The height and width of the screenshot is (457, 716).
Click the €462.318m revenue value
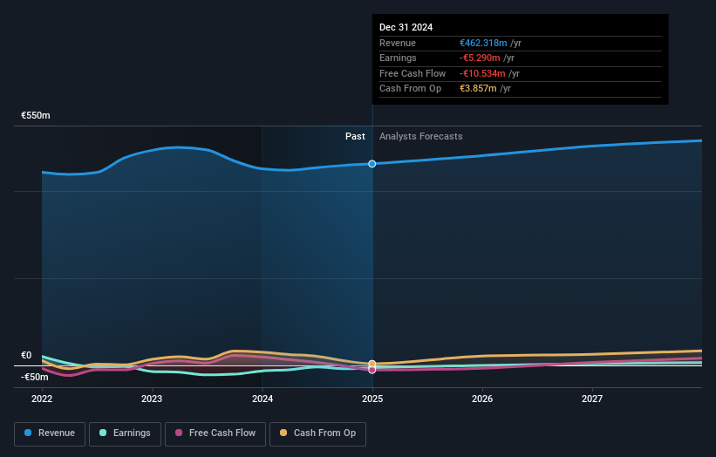[483, 43]
